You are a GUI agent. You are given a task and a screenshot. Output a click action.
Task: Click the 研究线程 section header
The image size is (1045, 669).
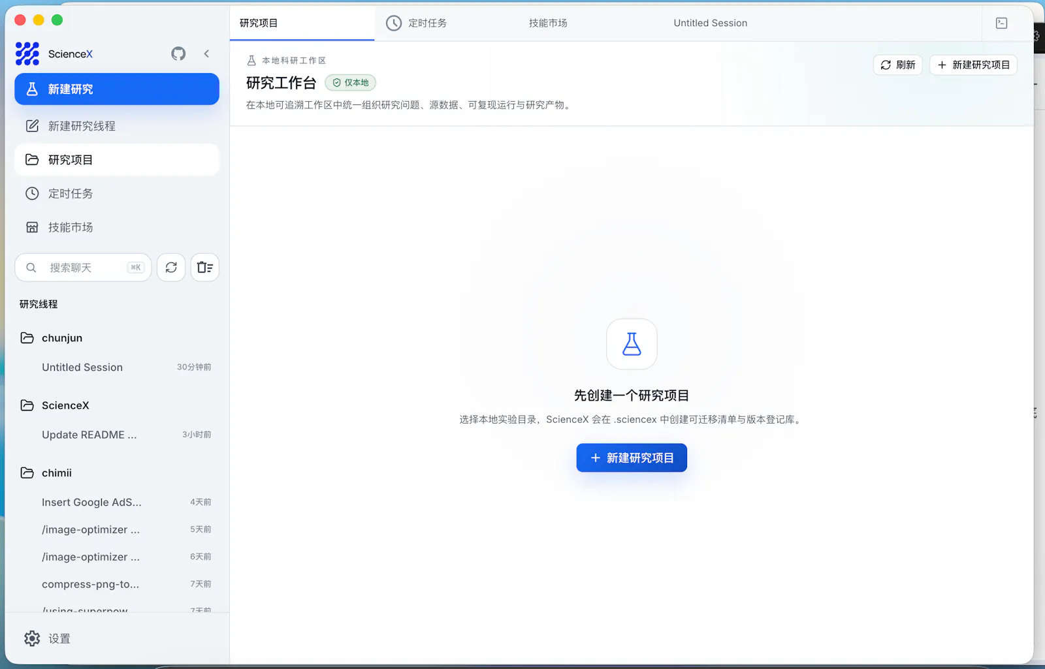(x=39, y=304)
